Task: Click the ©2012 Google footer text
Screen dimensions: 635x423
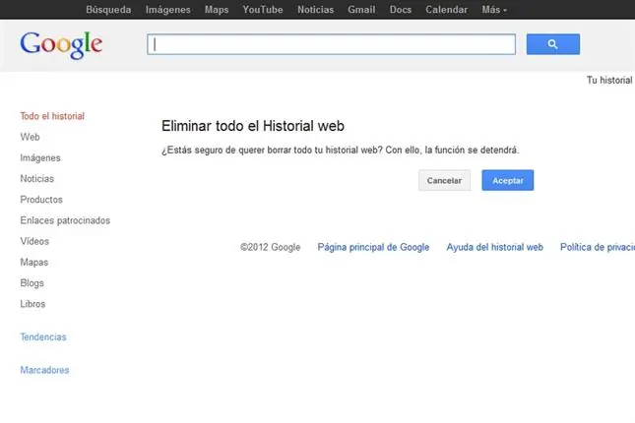Action: [x=270, y=247]
